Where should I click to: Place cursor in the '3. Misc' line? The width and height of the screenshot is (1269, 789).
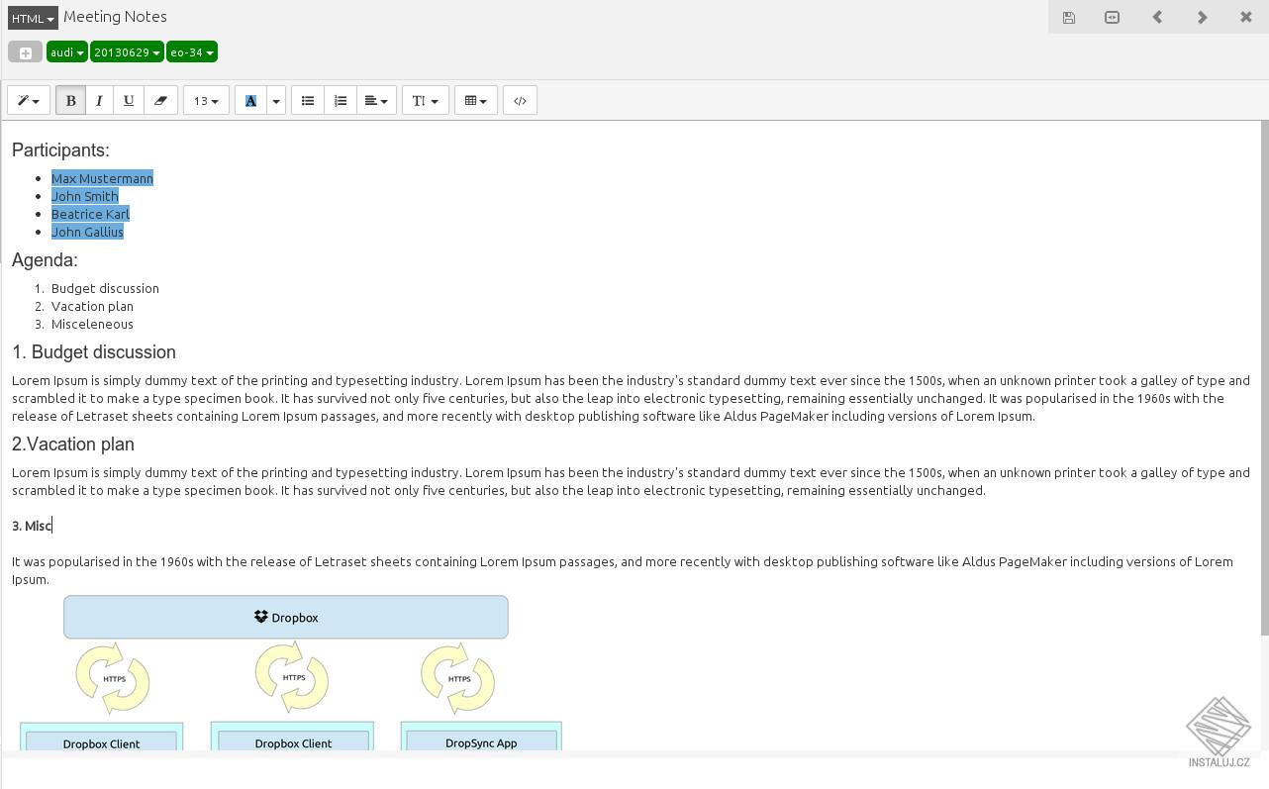click(32, 526)
